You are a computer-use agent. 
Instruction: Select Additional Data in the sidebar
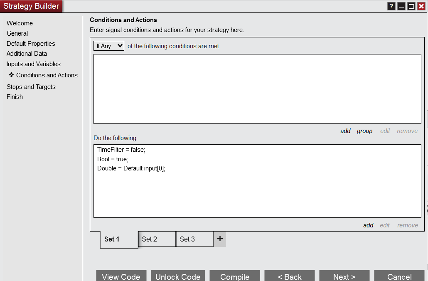coord(27,54)
